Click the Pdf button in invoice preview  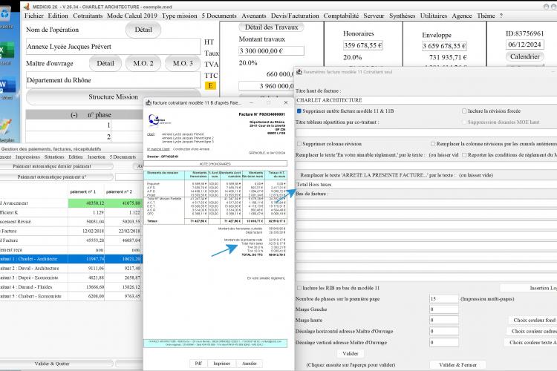point(198,363)
